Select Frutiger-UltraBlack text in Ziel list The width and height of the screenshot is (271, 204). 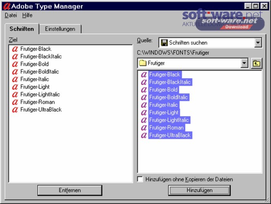41,110
